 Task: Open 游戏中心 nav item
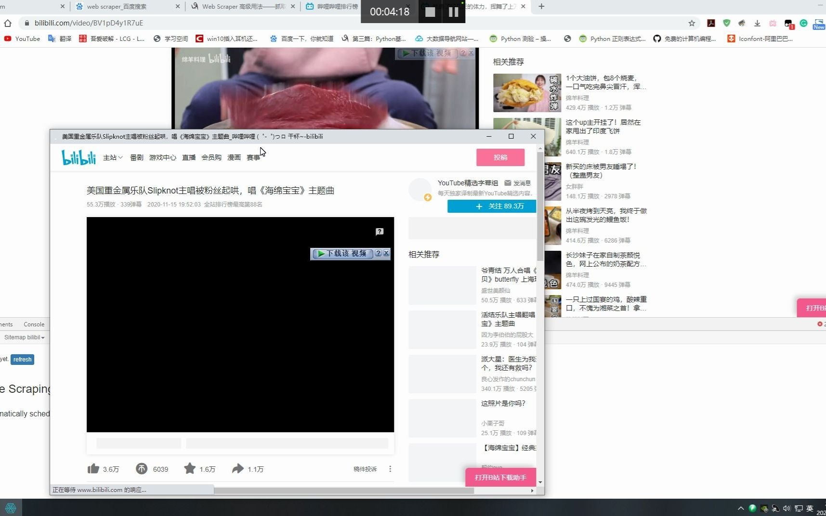[162, 157]
